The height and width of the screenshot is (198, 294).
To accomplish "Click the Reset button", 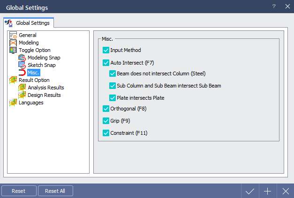I will (x=19, y=191).
